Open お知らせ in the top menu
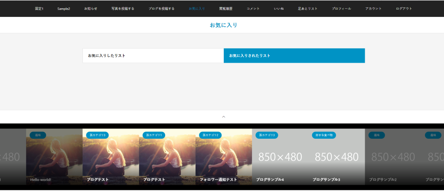The image size is (444, 192). click(x=91, y=9)
